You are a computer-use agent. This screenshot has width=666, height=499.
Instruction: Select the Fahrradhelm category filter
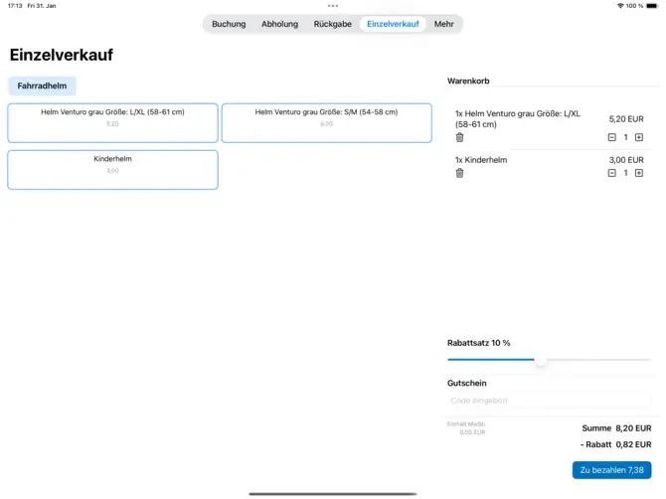(42, 85)
